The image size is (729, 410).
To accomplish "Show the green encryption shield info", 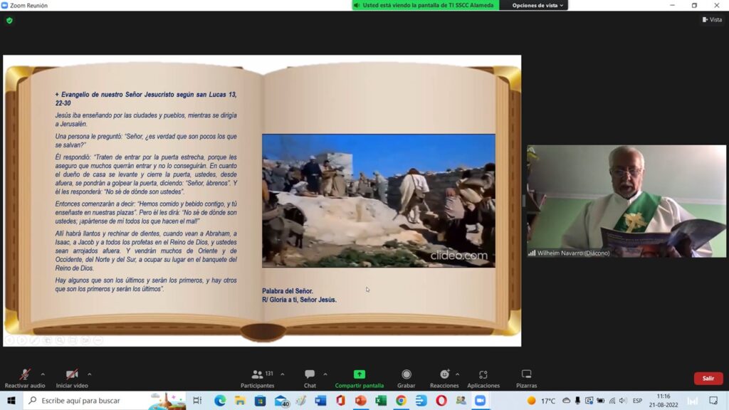I will pos(9,21).
